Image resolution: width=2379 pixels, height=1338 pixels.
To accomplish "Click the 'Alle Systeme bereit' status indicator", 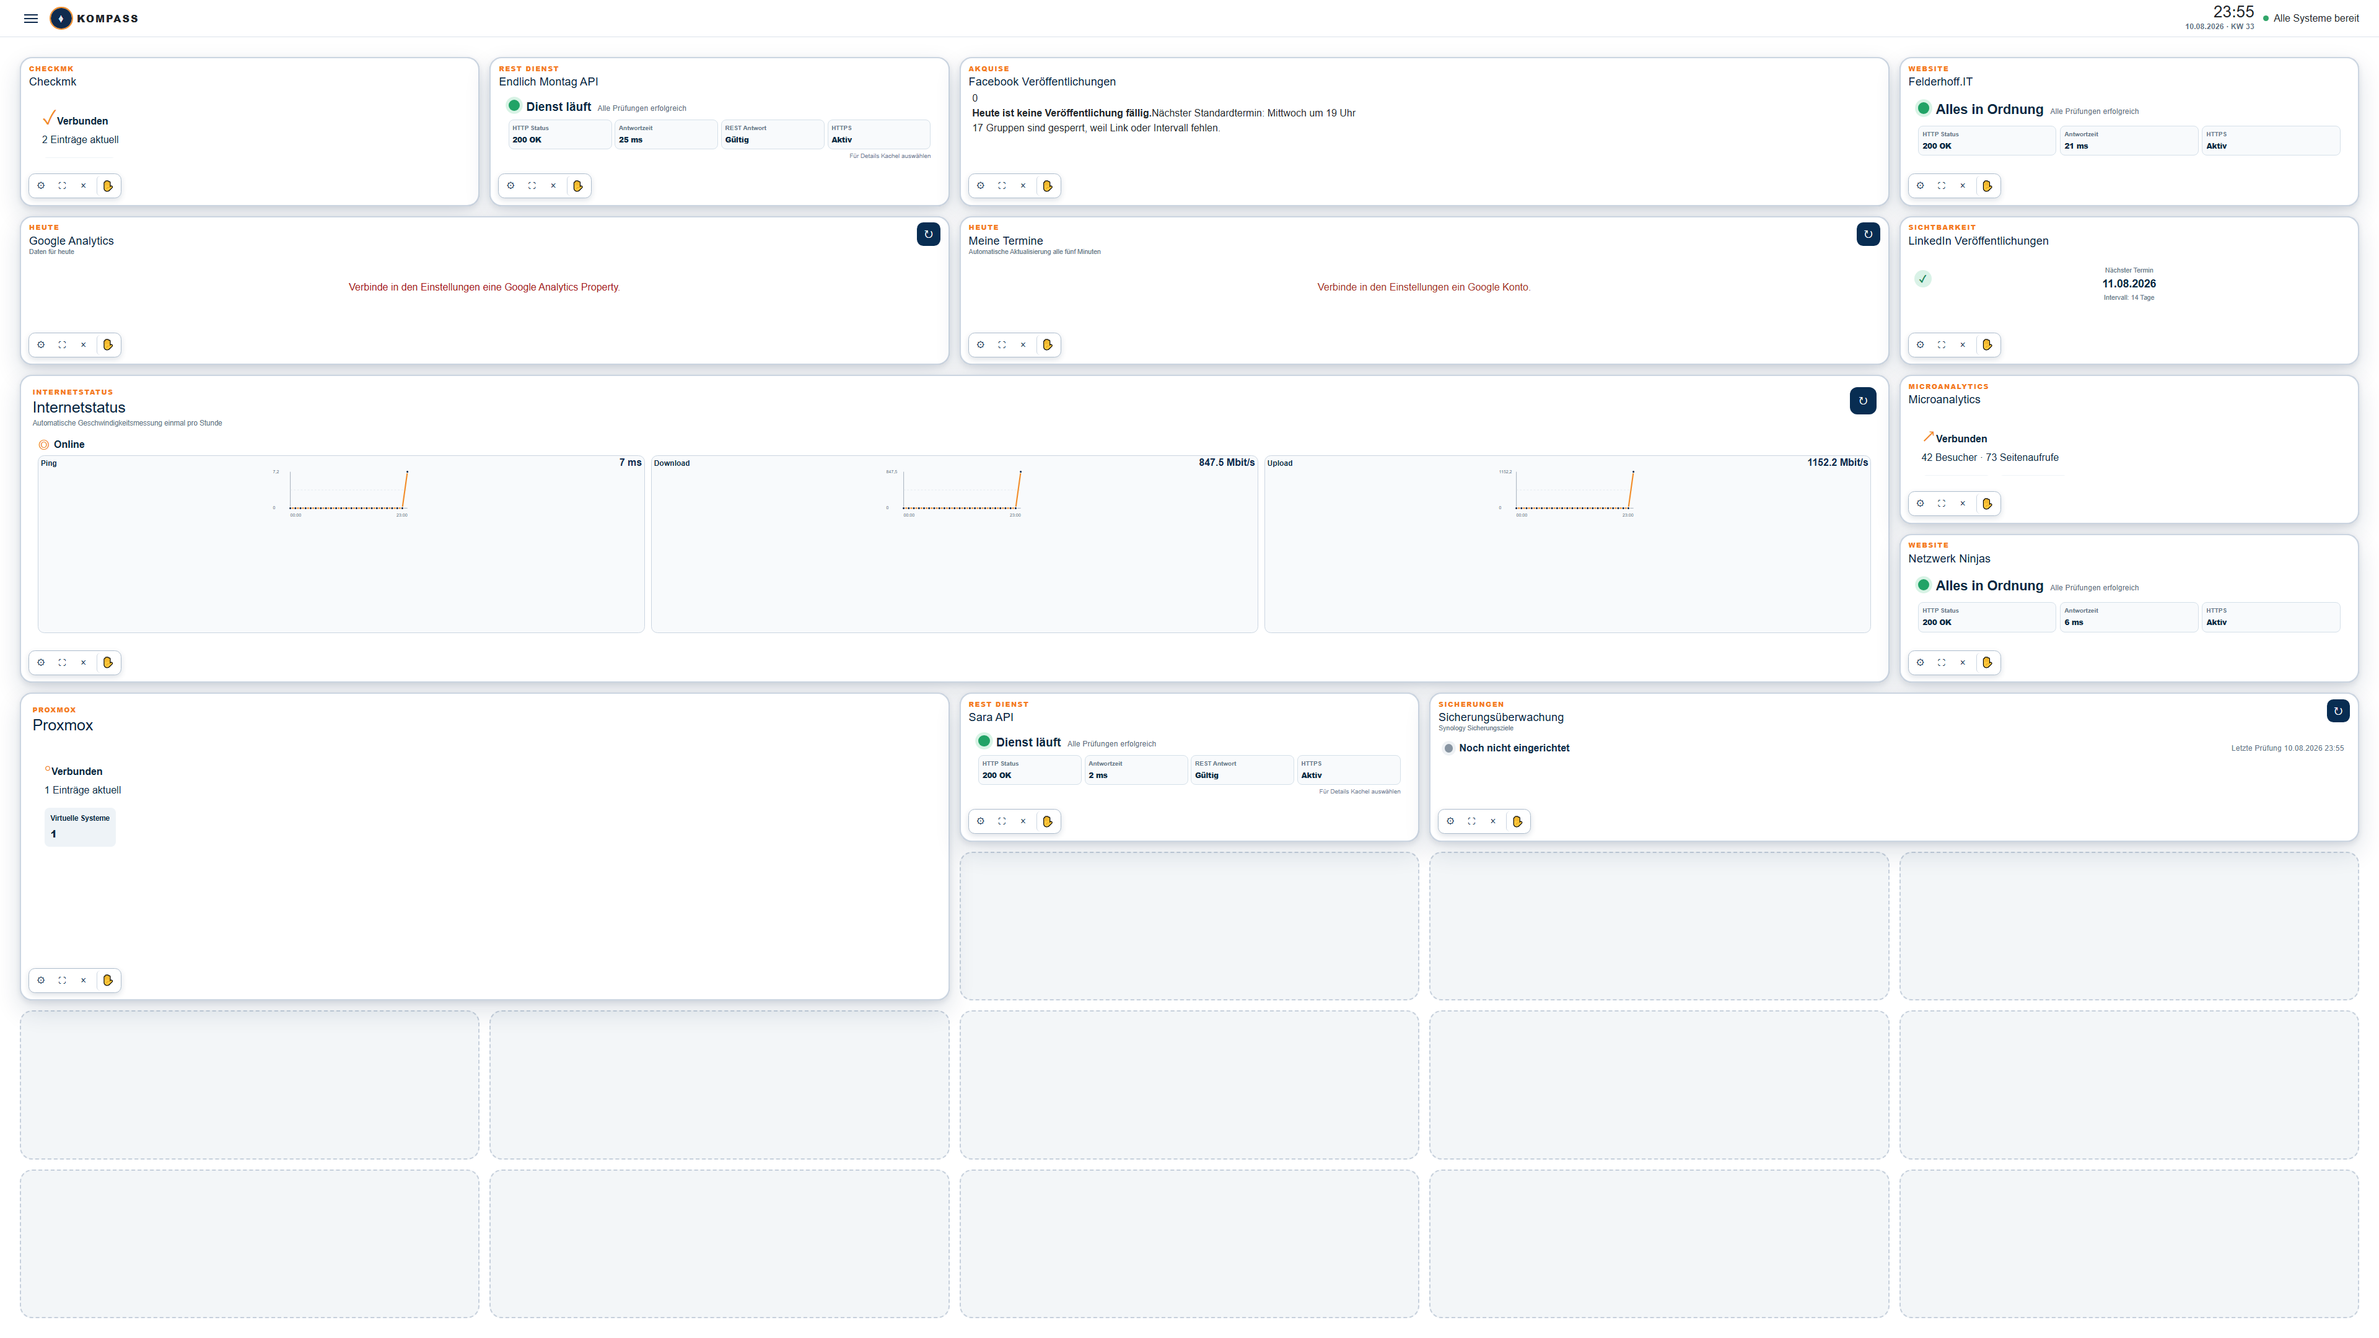I will [x=2311, y=19].
